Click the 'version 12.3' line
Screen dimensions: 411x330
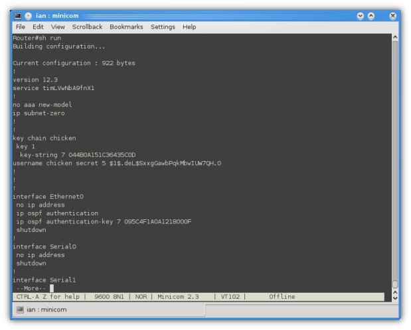[x=35, y=80]
